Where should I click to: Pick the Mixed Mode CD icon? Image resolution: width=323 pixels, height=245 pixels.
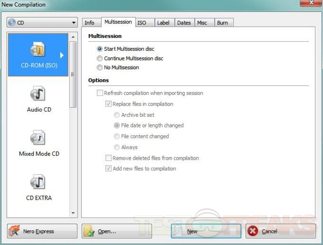(x=38, y=138)
